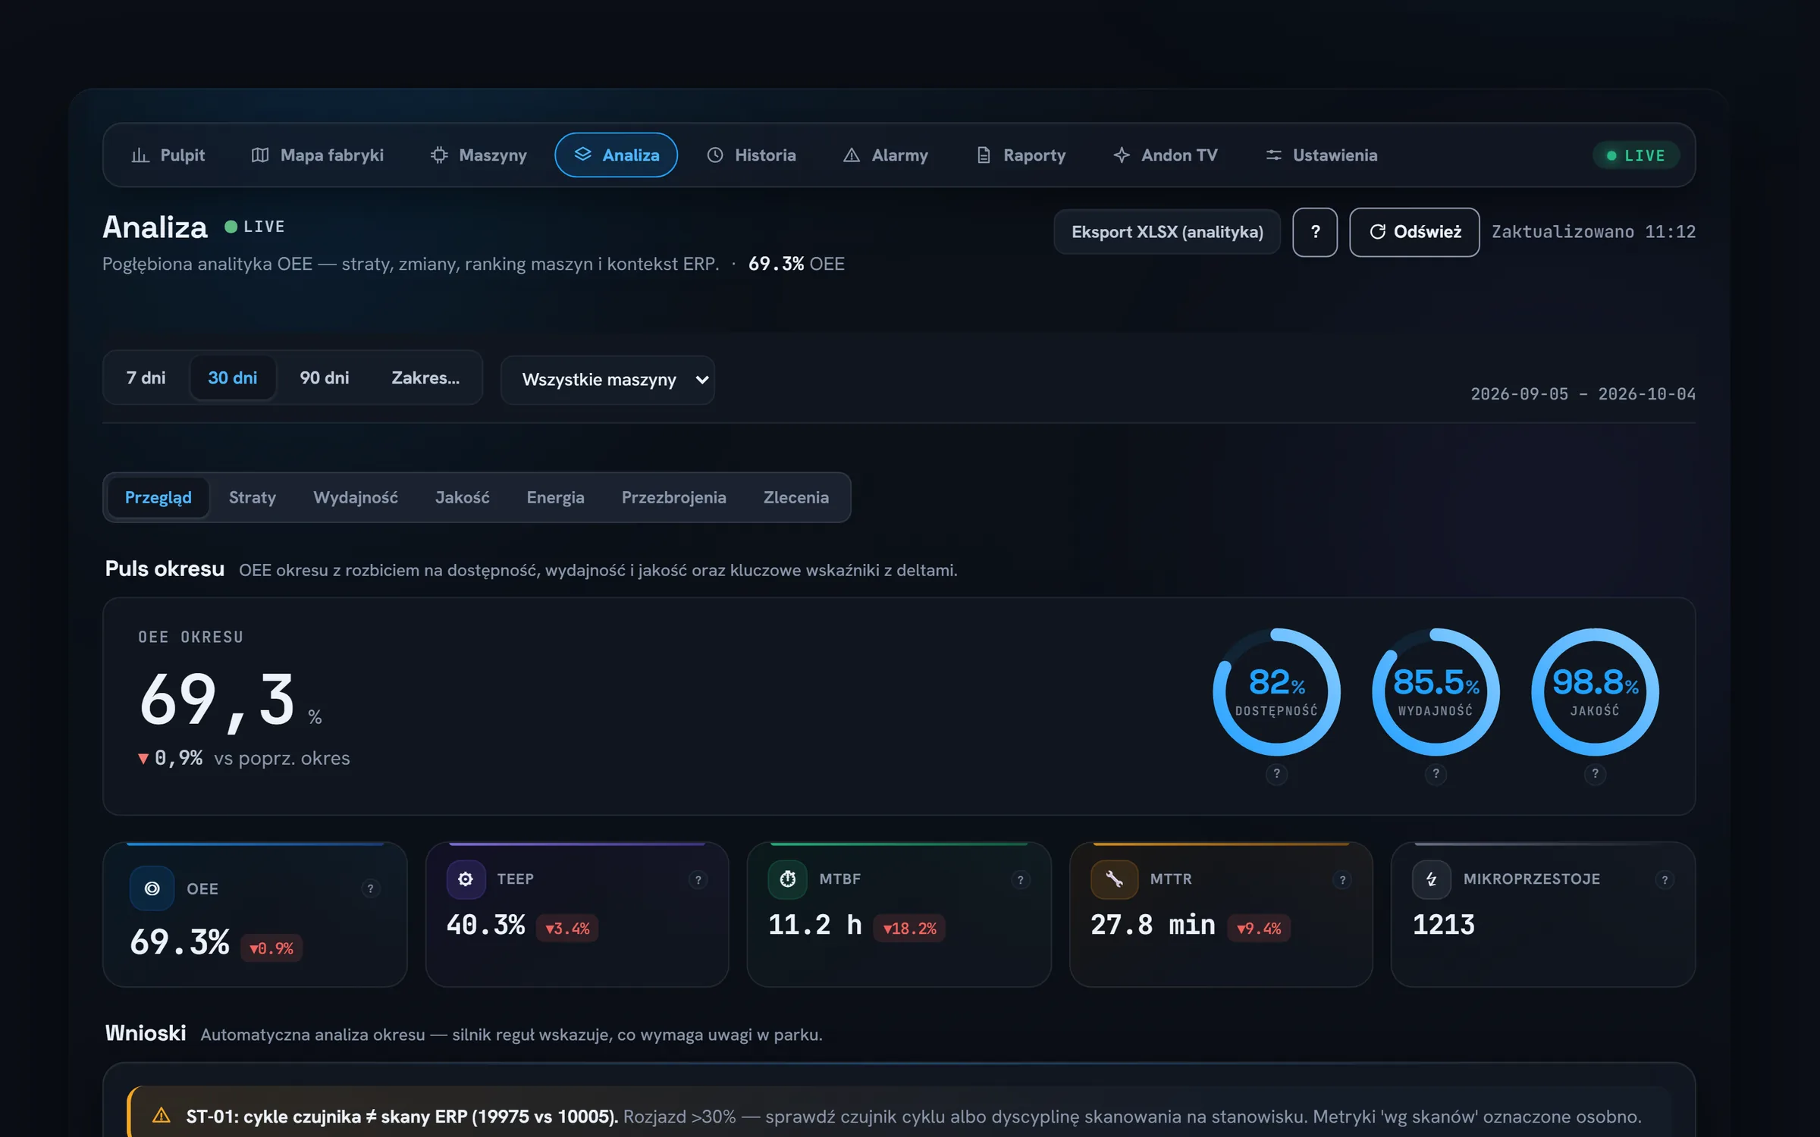Open Raporty document icon
This screenshot has width=1820, height=1137.
tap(984, 155)
